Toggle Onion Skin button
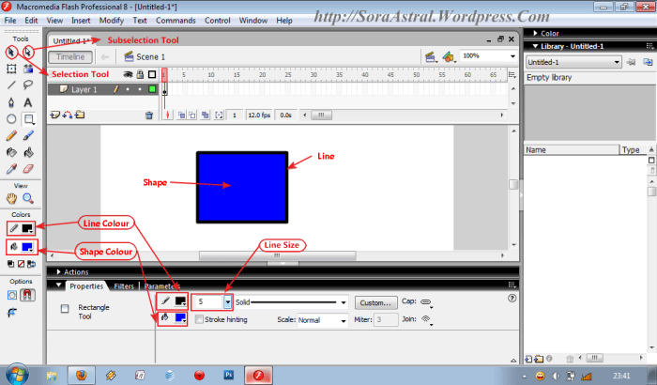The width and height of the screenshot is (657, 385). (x=181, y=115)
